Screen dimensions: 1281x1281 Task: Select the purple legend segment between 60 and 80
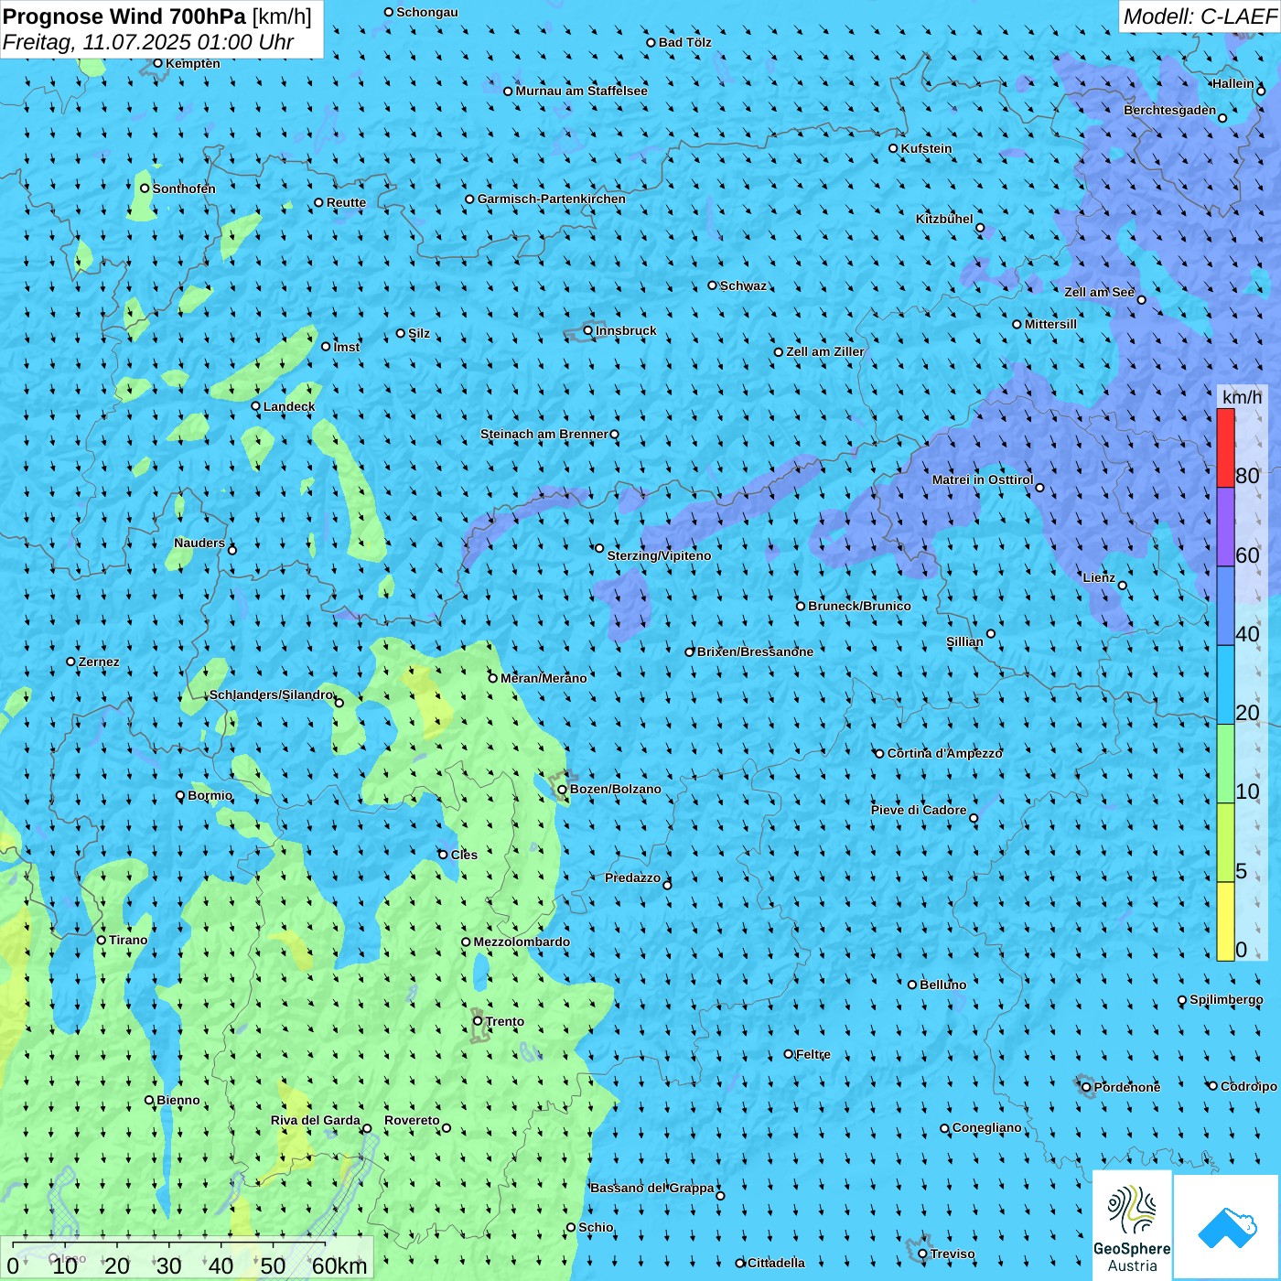click(x=1225, y=527)
